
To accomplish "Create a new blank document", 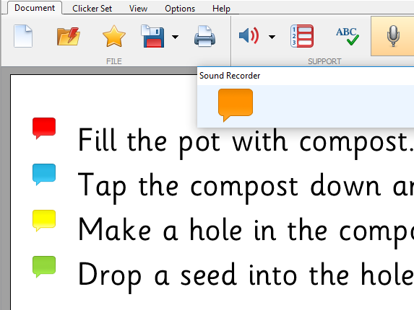I will coord(23,36).
